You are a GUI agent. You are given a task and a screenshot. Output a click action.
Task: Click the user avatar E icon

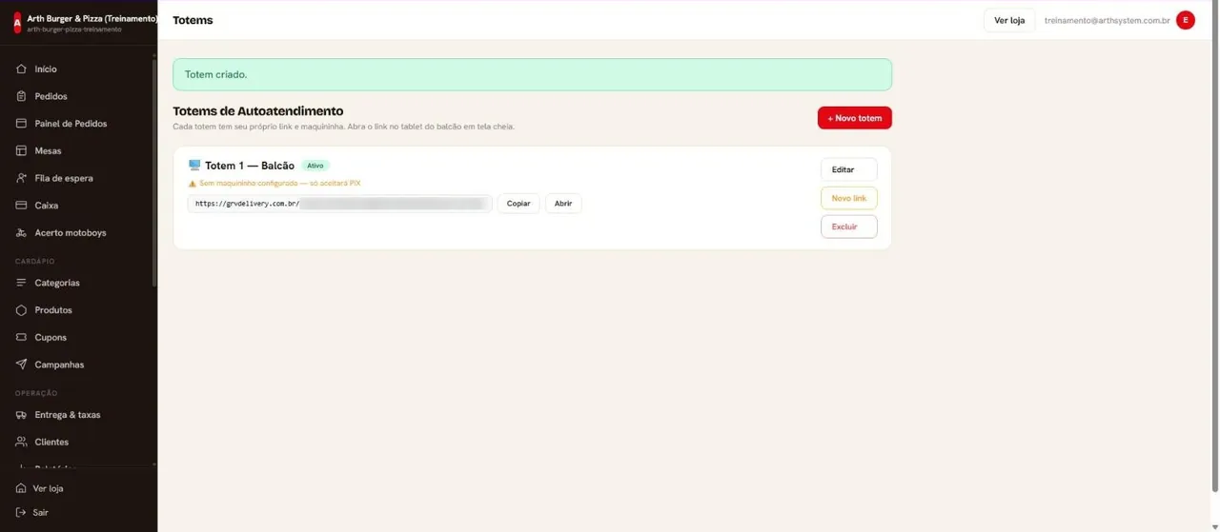pos(1186,20)
